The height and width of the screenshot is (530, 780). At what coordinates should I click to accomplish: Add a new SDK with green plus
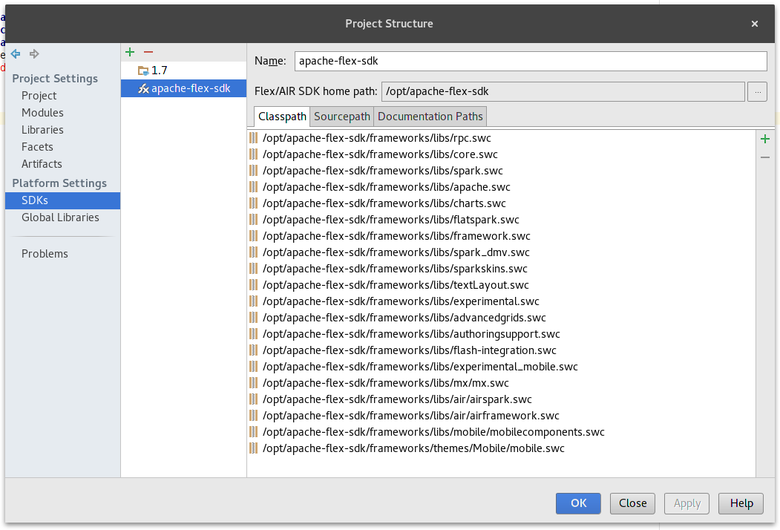[x=130, y=52]
